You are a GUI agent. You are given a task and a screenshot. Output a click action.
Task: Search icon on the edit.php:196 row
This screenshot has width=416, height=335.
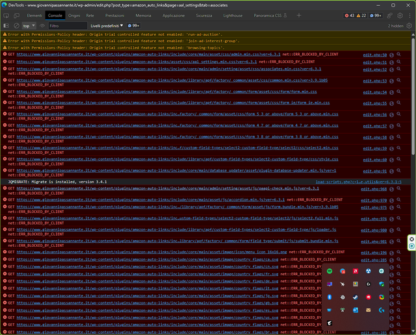point(398,252)
